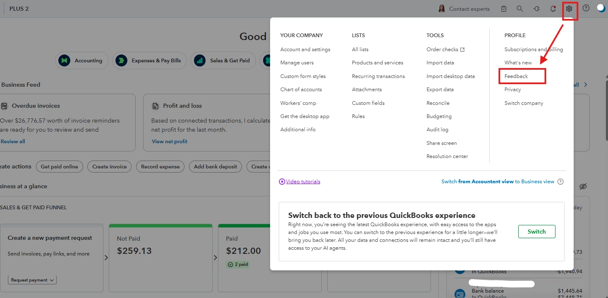608x298 pixels.
Task: Open the search magnifier icon
Action: tap(520, 9)
